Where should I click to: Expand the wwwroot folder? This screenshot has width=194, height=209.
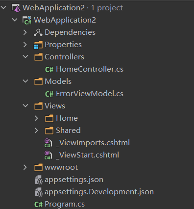[x=25, y=167]
